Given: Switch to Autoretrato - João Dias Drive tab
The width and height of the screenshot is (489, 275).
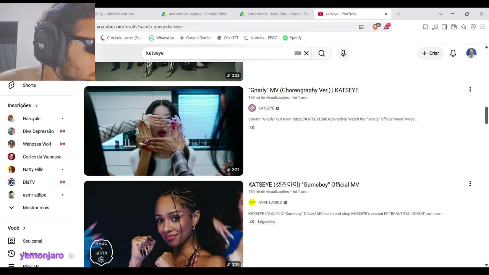Looking at the screenshot, I should coord(274,14).
